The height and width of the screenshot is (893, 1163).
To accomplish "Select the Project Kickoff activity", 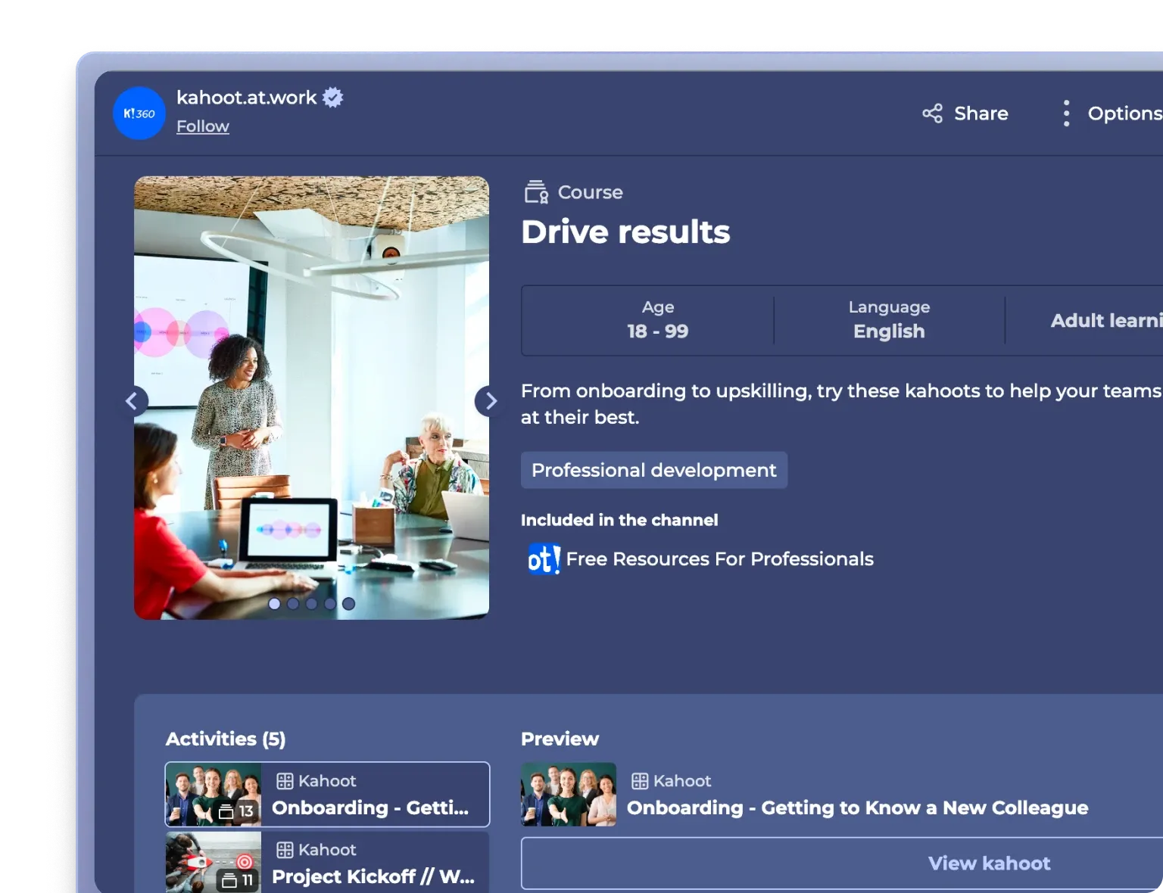I will 328,863.
